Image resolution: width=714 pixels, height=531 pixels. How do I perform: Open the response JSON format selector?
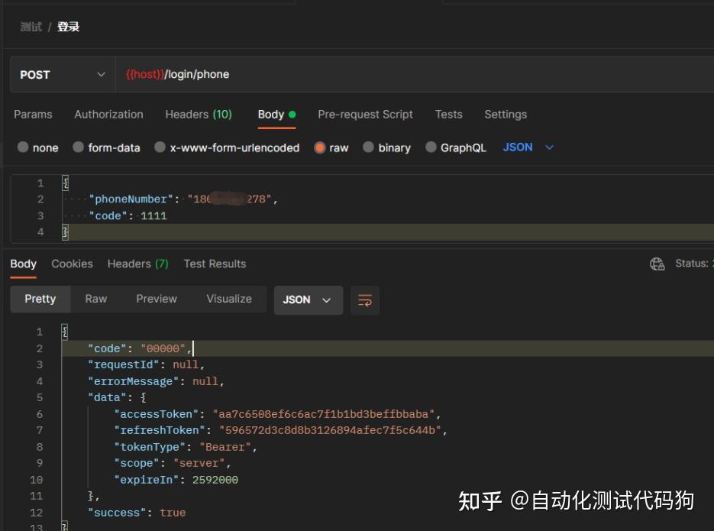click(308, 300)
